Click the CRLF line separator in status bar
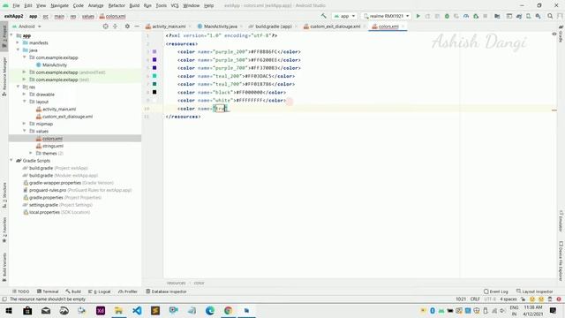Screen dimensions: 565x318 [x=475, y=299]
